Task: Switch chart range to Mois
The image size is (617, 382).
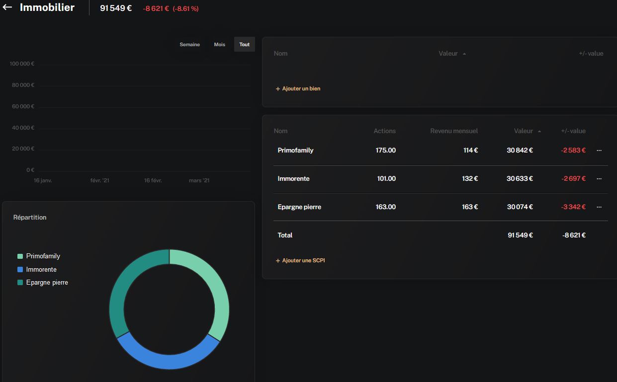Action: click(x=219, y=45)
